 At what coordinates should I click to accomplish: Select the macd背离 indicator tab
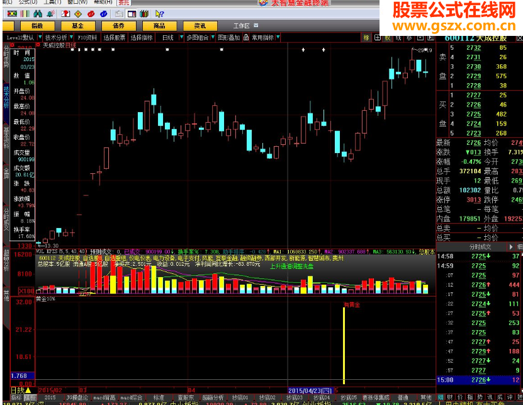[104, 397]
